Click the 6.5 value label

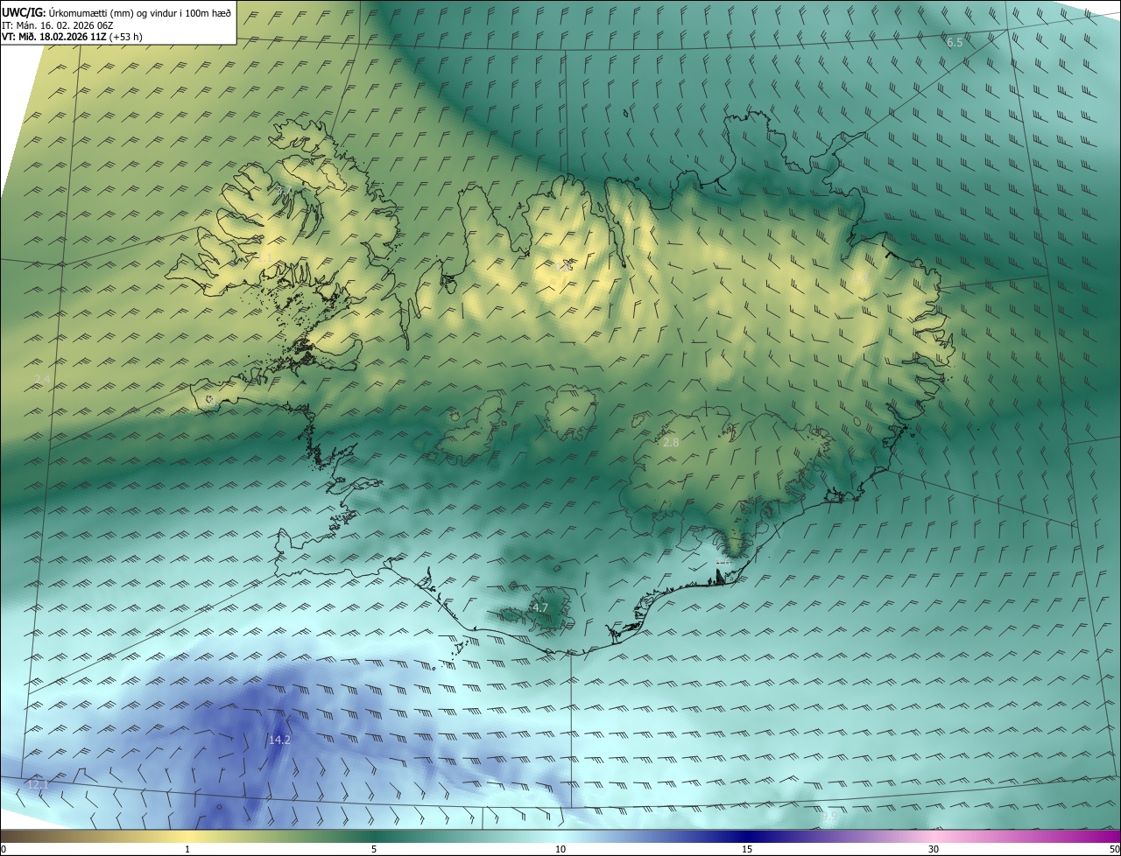point(955,42)
